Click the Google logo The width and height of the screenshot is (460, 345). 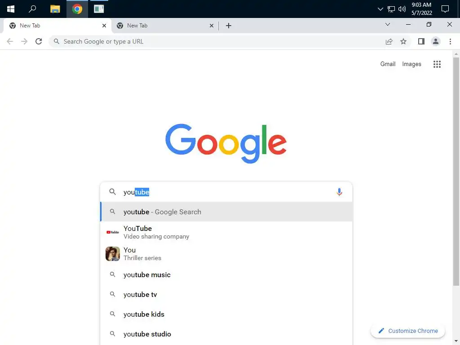click(226, 143)
